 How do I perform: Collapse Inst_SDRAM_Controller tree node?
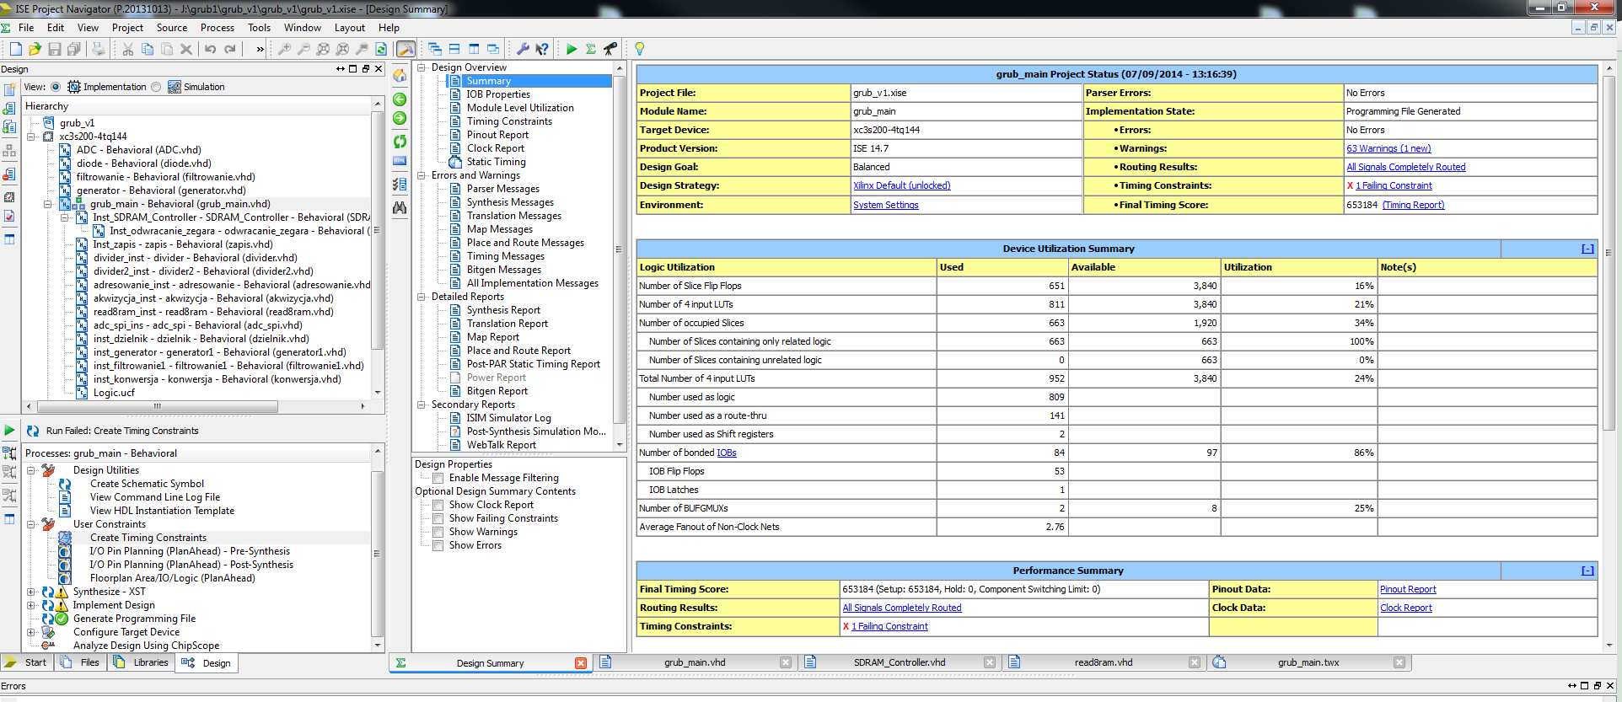65,217
